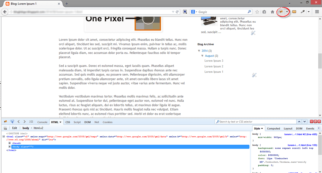Open the Firebug toolbar button dropdown arrow
This screenshot has width=322, height=173.
287,12
